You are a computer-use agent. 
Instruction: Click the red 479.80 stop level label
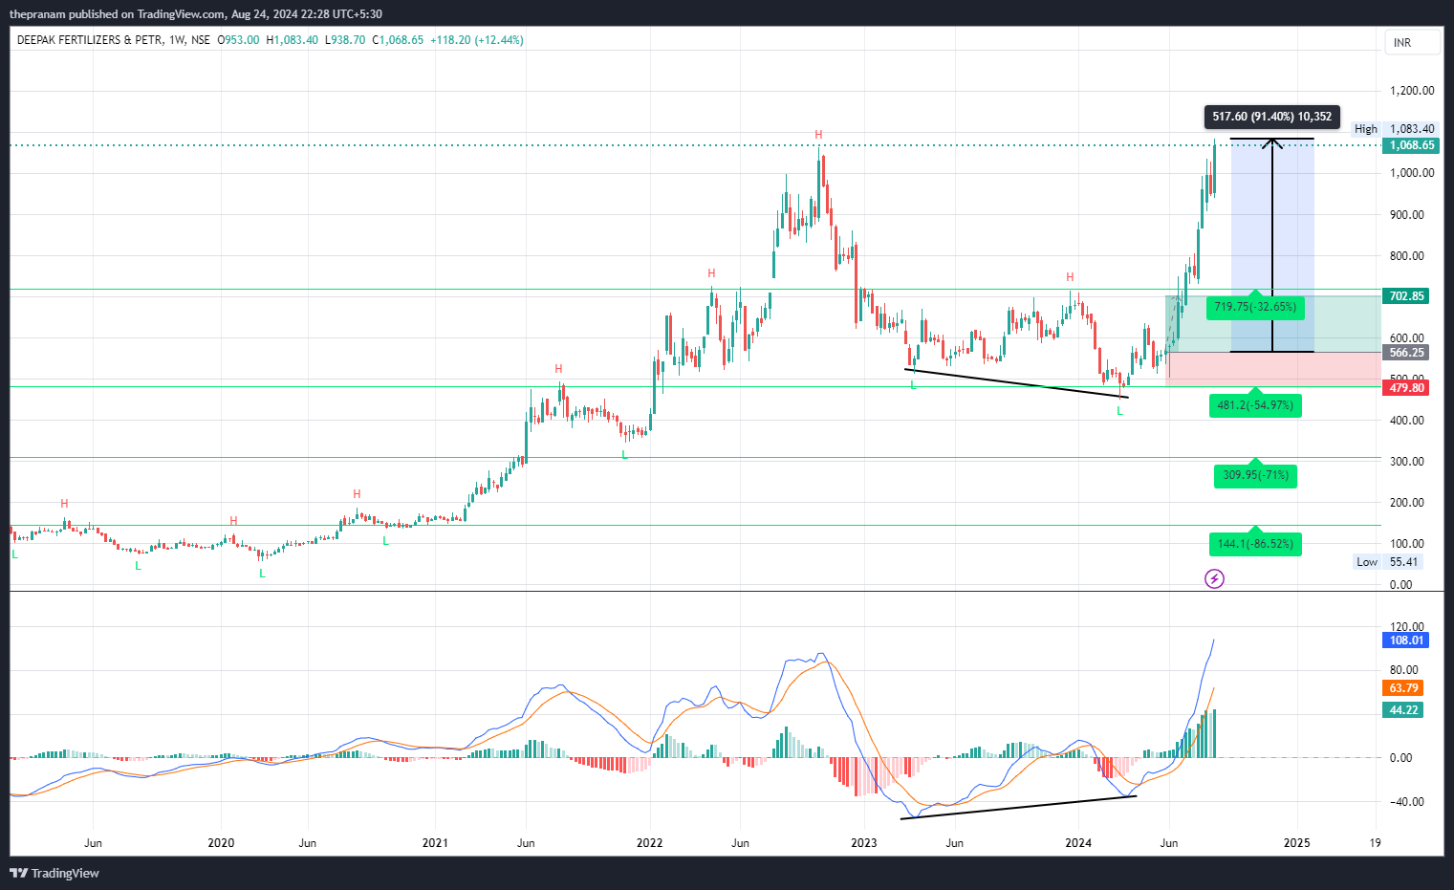click(x=1406, y=387)
